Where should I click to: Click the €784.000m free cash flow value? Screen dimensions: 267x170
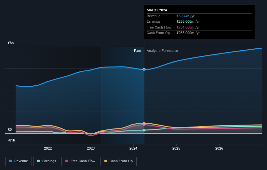tap(185, 27)
